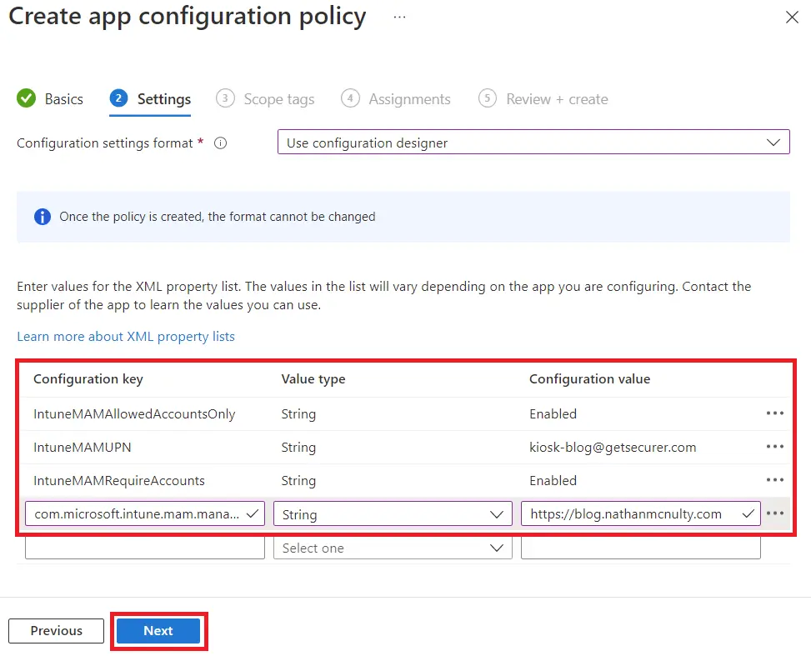Image resolution: width=811 pixels, height=656 pixels.
Task: Click the Next button
Action: pos(158,631)
